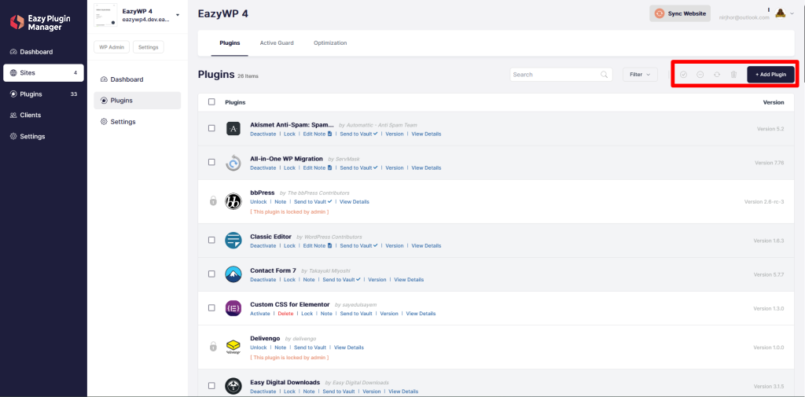Lock the All-in-One WP Migration plugin

289,168
